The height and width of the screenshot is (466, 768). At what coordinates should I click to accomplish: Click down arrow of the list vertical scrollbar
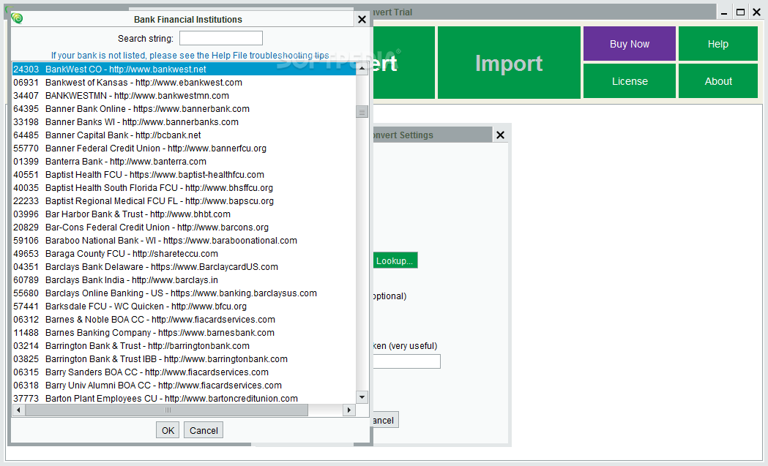click(x=362, y=397)
